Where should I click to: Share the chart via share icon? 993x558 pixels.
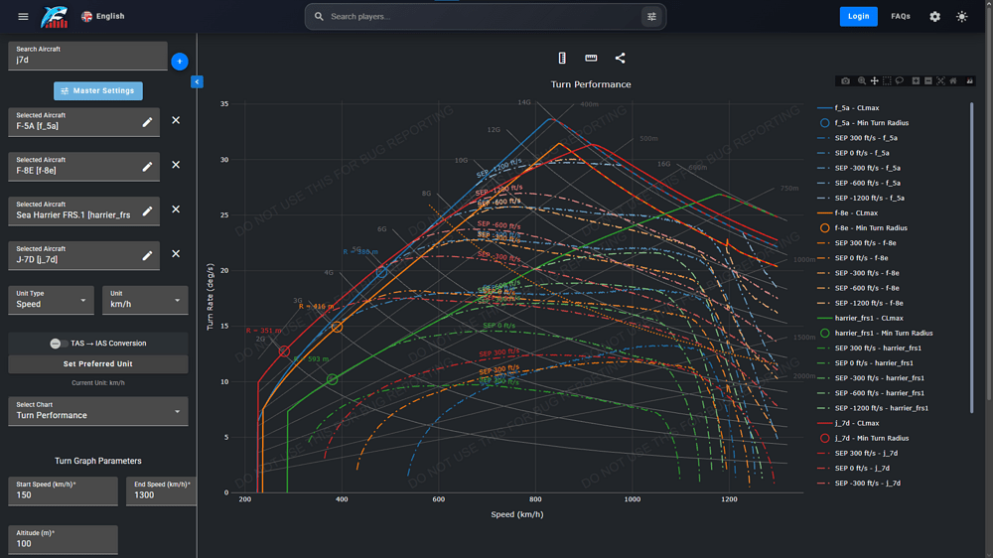[x=620, y=58]
